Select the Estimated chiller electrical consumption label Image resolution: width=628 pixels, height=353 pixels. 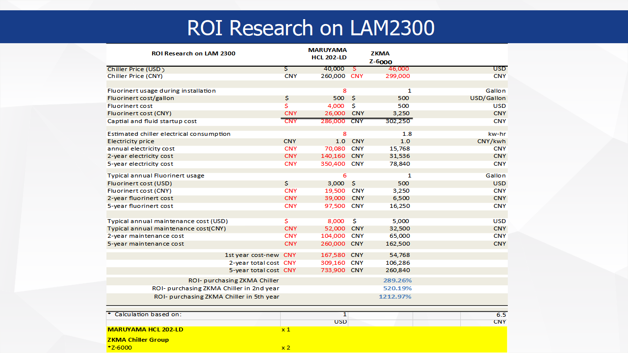coord(169,134)
